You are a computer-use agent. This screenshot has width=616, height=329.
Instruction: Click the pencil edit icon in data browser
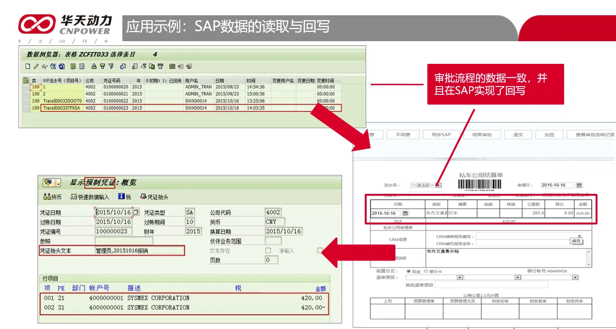click(36, 67)
